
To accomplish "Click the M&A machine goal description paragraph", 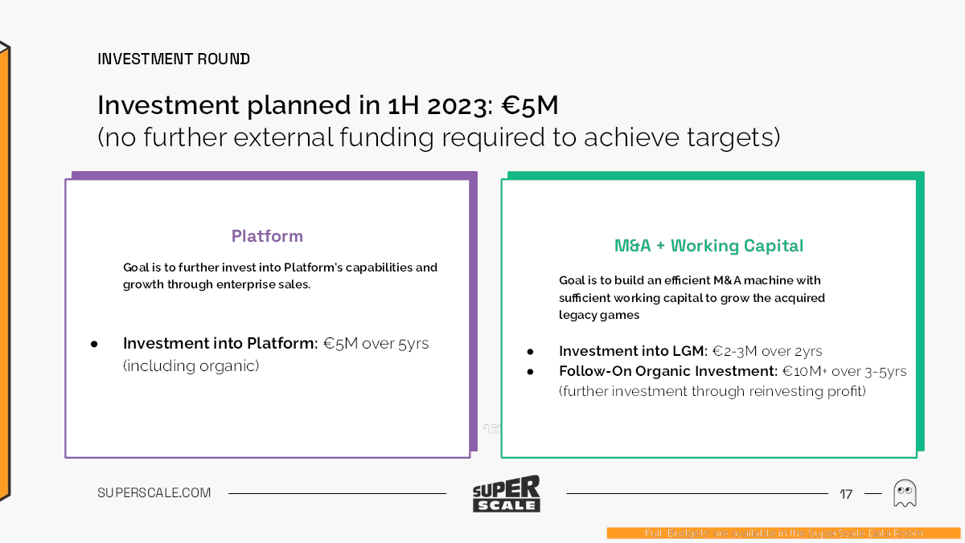I will click(692, 297).
